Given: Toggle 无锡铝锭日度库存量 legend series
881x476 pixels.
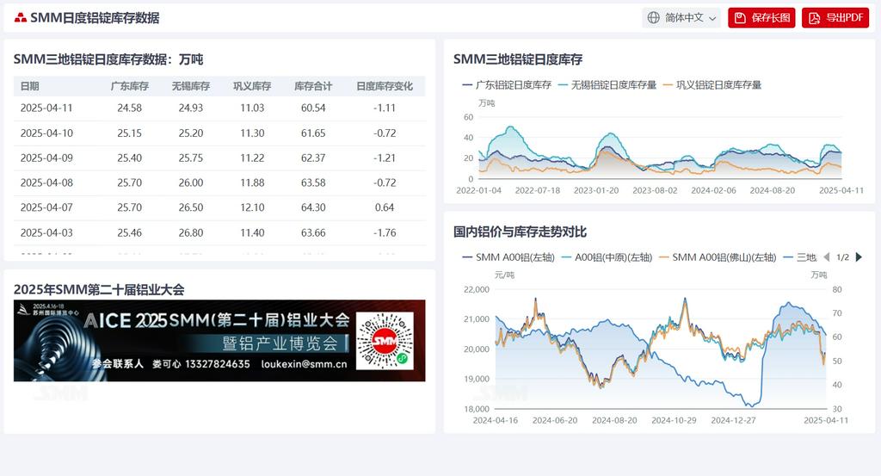Looking at the screenshot, I should pos(607,85).
